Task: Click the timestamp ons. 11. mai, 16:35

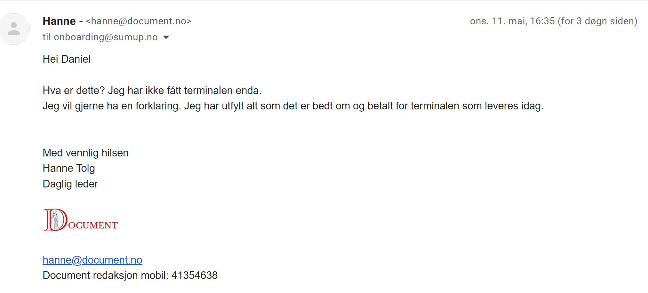Action: [512, 21]
